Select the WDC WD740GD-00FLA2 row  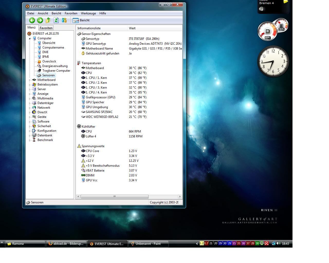point(129,117)
